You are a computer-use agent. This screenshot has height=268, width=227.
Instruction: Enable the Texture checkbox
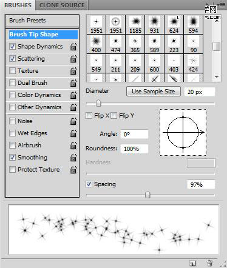tap(12, 71)
